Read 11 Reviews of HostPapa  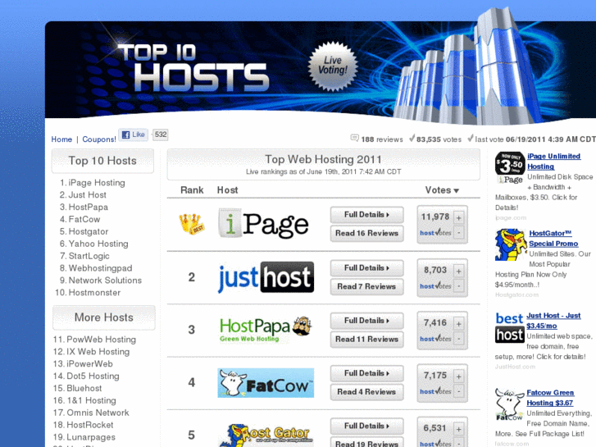click(366, 339)
